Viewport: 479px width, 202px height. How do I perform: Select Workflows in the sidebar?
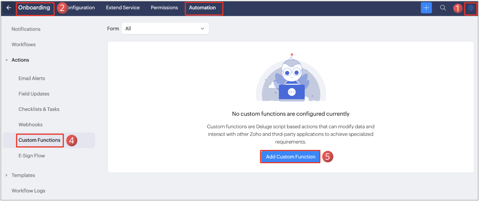pos(24,44)
